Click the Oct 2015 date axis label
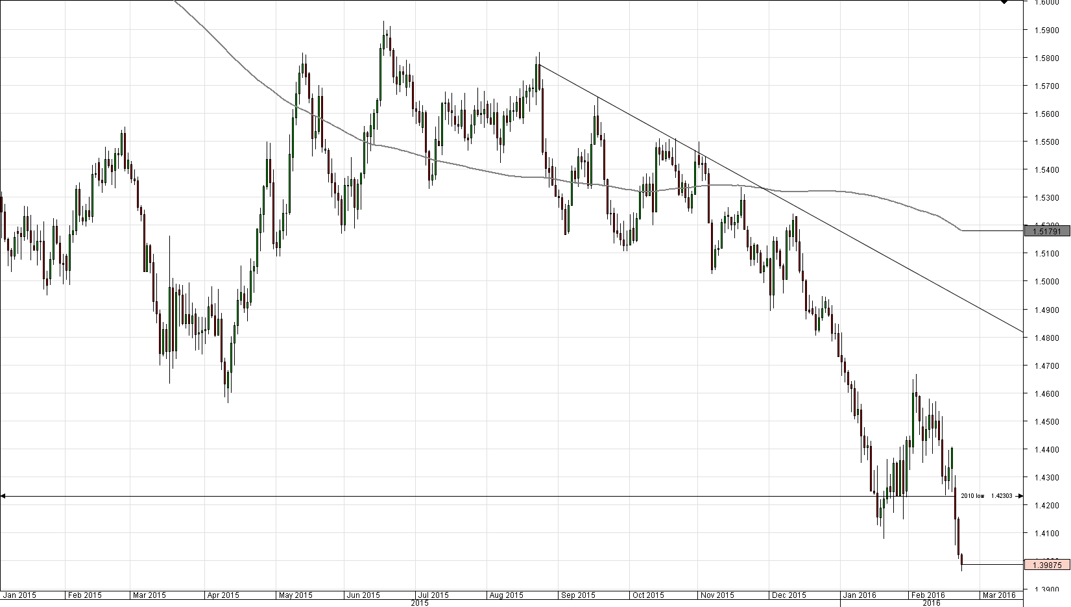 [x=648, y=595]
